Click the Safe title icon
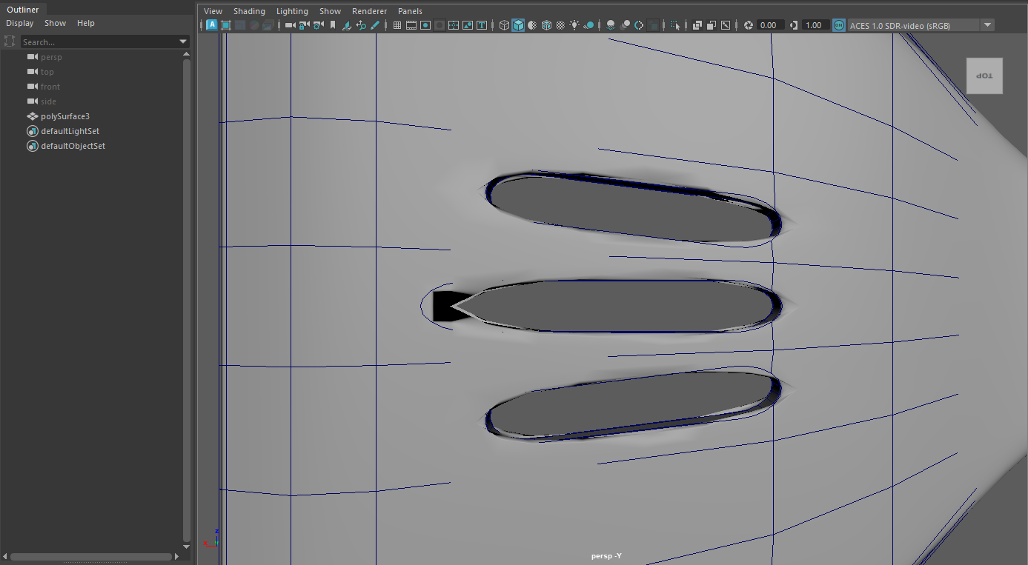The width and height of the screenshot is (1028, 565). (x=482, y=25)
